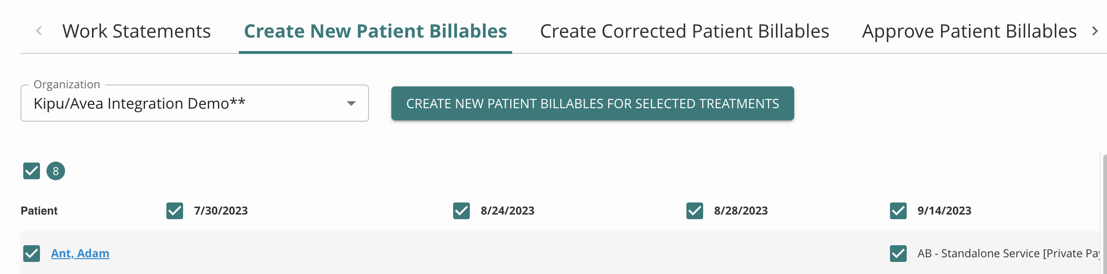Click Create New Patient Billables For Selected Treatments
Viewport: 1107px width, 274px height.
(x=592, y=104)
